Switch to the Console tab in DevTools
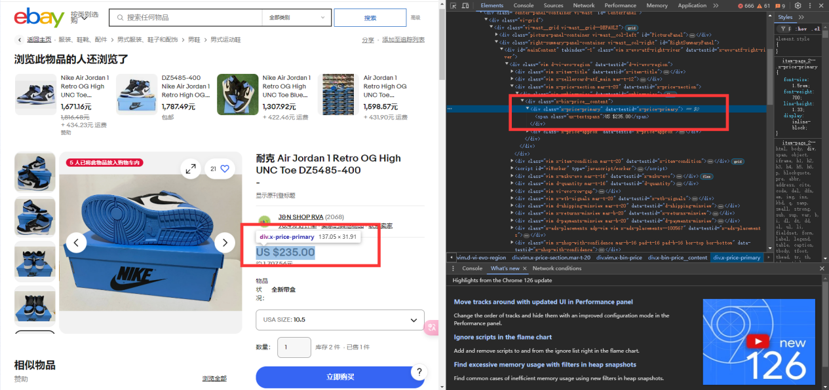Viewport: 829px width, 390px height. click(523, 5)
